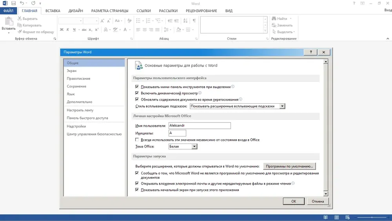The image size is (392, 221).
Task: Toggle 'Обновлять содержимое документа во время перетаскивания' checkbox
Action: coord(137,99)
